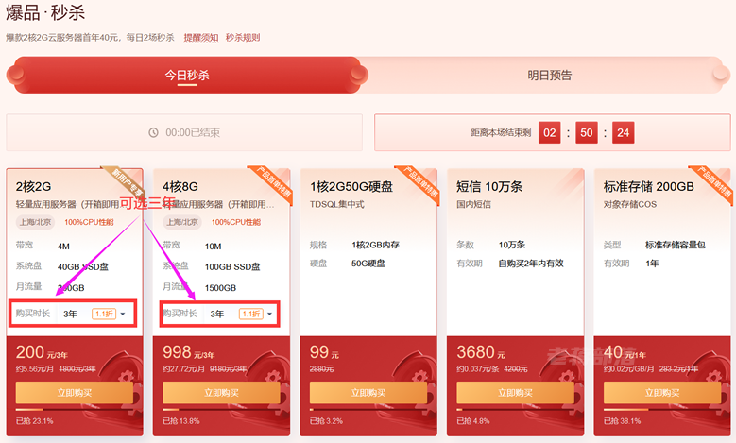Image resolution: width=736 pixels, height=443 pixels.
Task: Click the 2核2G card title
Action: 33,187
